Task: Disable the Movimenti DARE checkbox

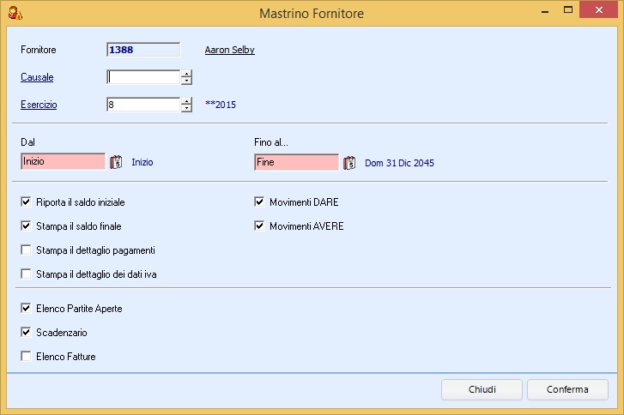Action: [260, 202]
